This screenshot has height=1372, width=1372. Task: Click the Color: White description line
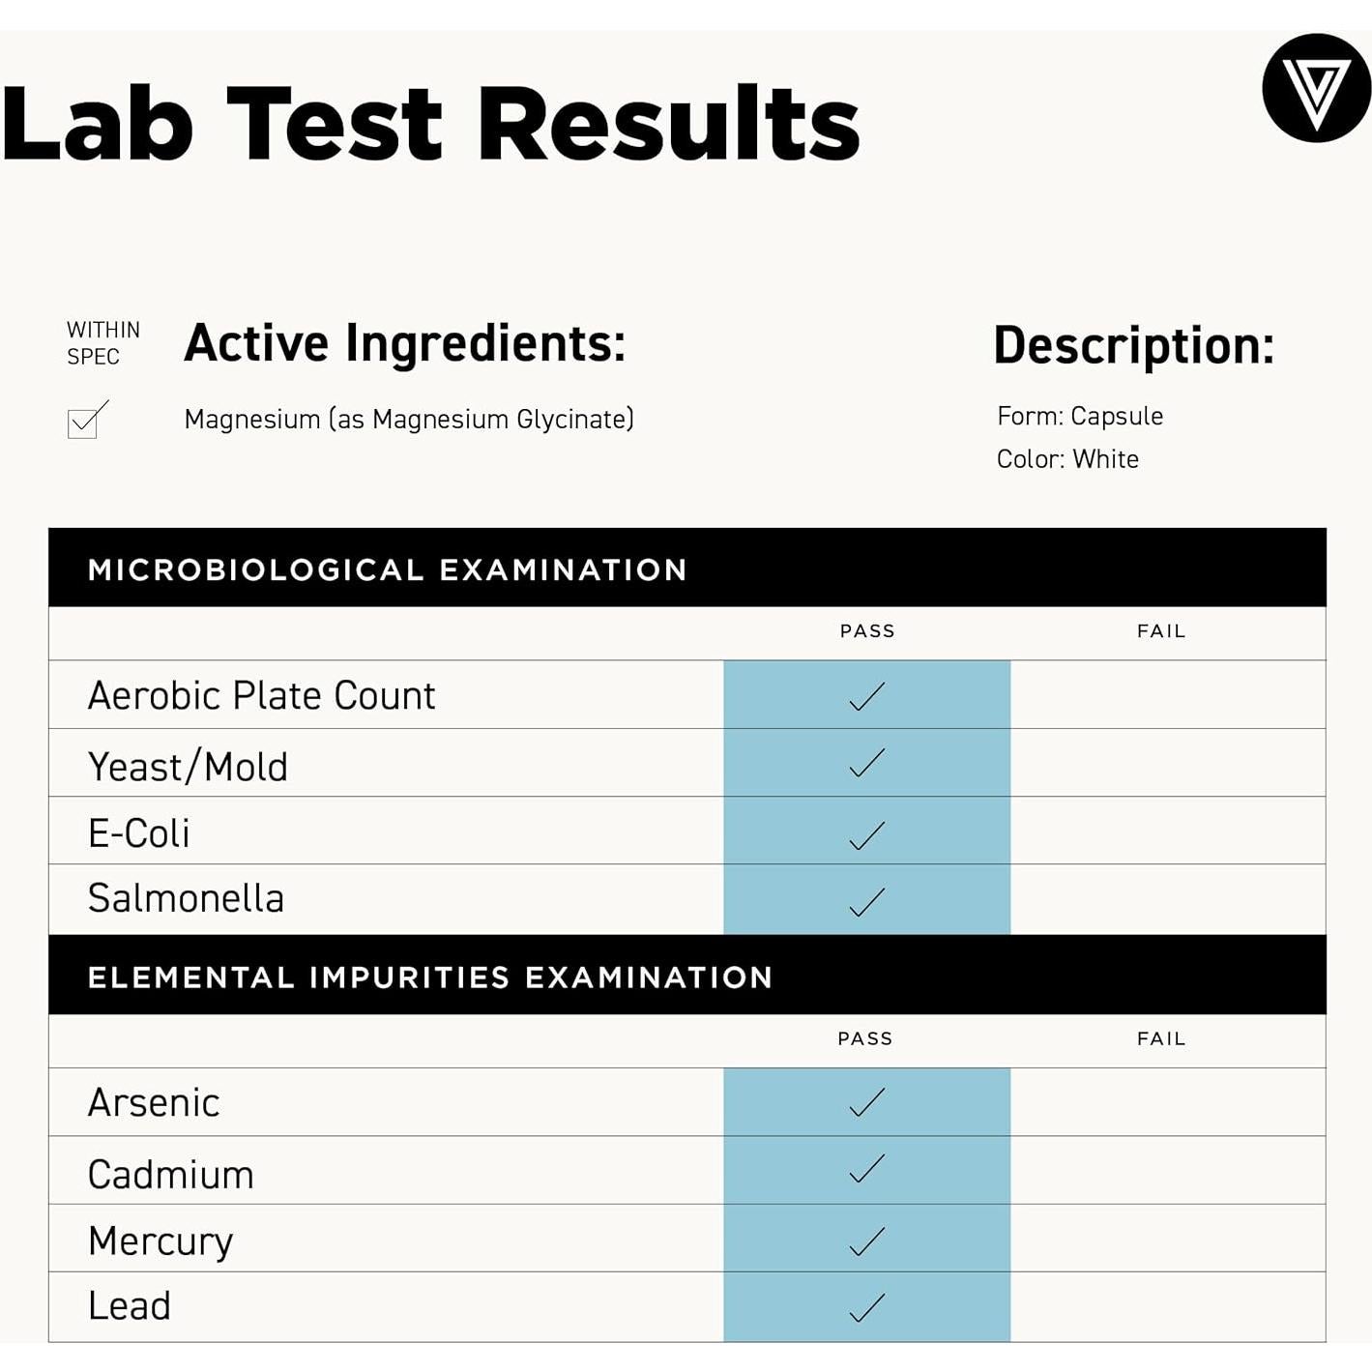point(1067,458)
